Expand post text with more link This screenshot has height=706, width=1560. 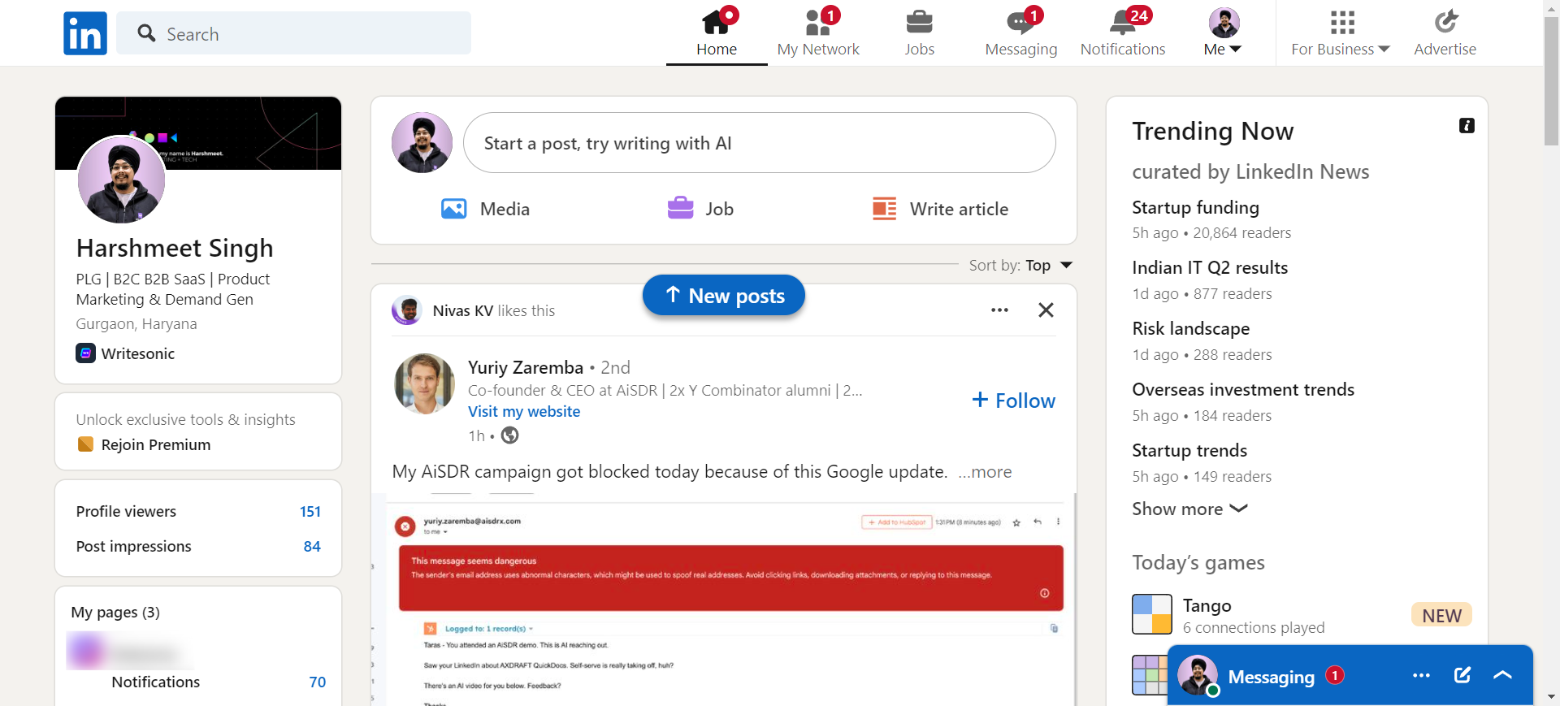pos(986,472)
